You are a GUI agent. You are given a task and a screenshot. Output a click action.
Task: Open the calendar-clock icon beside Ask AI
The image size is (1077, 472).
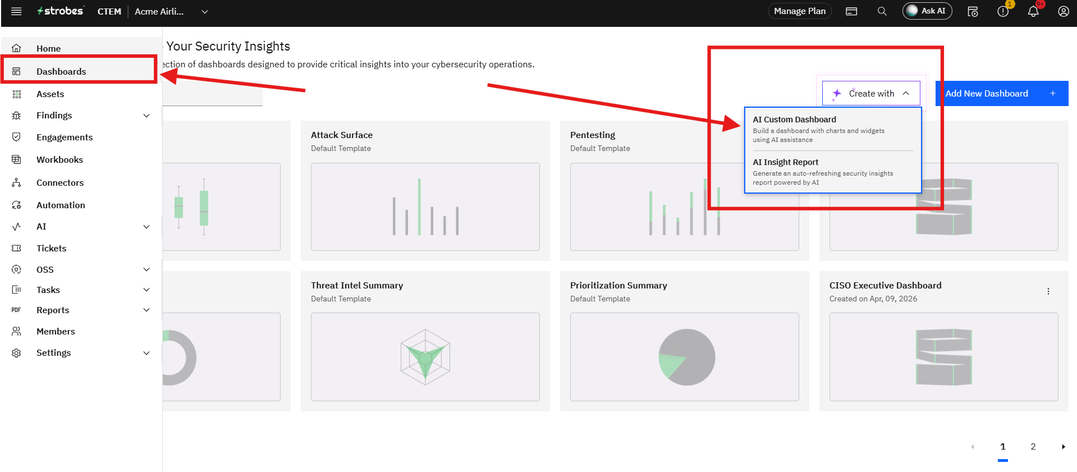[x=973, y=11]
